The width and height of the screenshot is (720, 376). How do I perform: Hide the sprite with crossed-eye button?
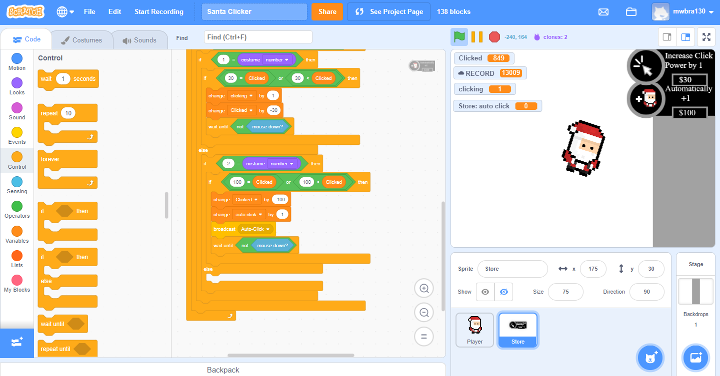click(503, 292)
